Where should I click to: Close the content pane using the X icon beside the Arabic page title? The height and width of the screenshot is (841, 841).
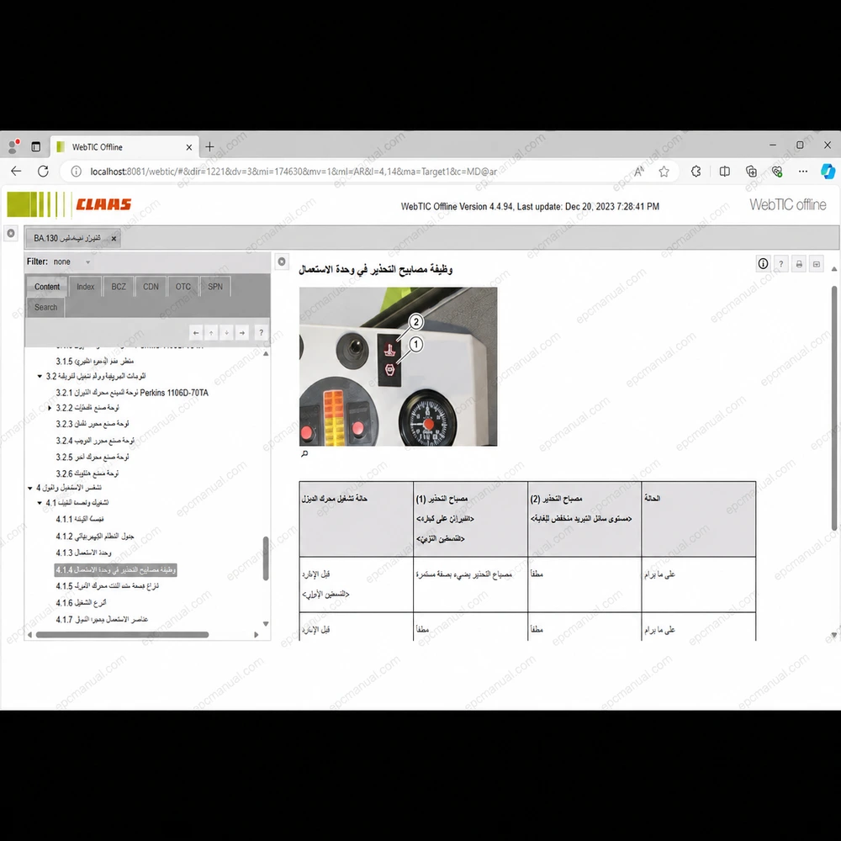pyautogui.click(x=282, y=262)
